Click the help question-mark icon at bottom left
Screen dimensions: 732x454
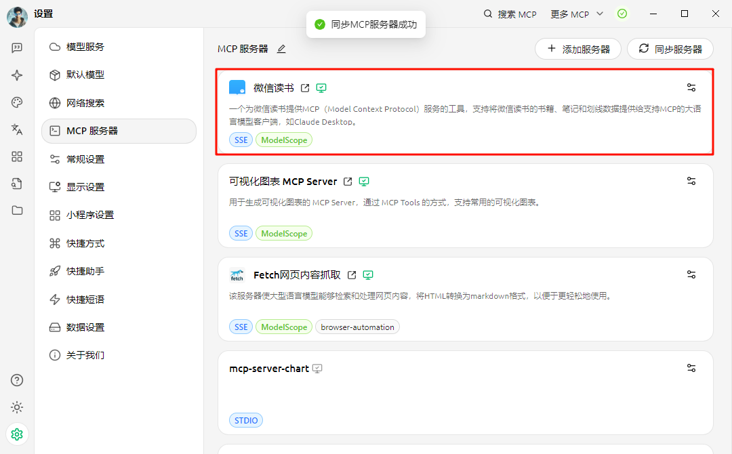[16, 380]
